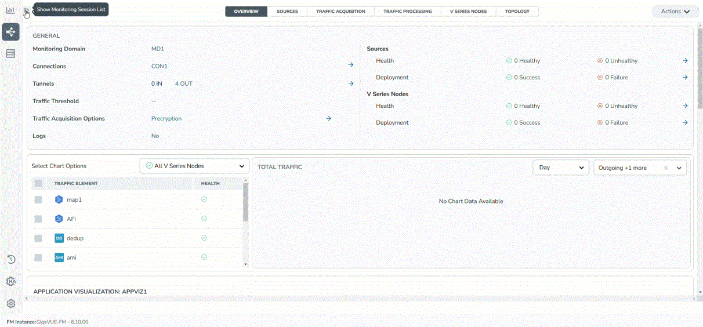703x327 pixels.
Task: Click the arrow beside Traffic Acquisition Options
Action: (x=328, y=118)
